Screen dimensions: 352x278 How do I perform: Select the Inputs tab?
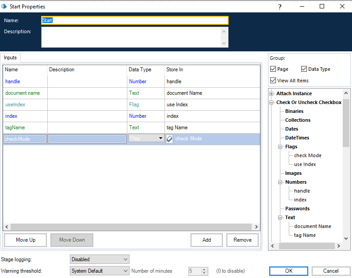click(x=10, y=58)
